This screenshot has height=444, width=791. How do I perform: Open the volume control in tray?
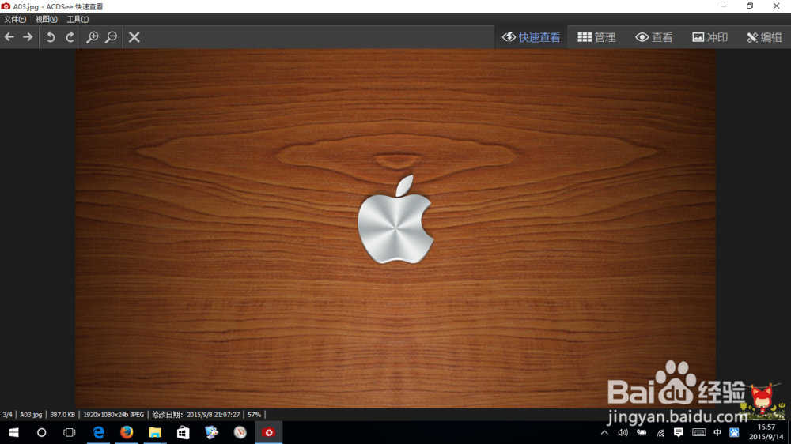point(623,432)
